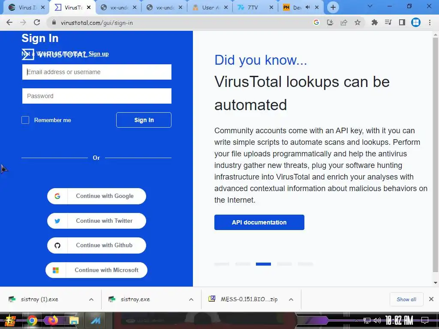Launch Chrome from the taskbar
Viewport: 439px width, 329px height.
32,320
